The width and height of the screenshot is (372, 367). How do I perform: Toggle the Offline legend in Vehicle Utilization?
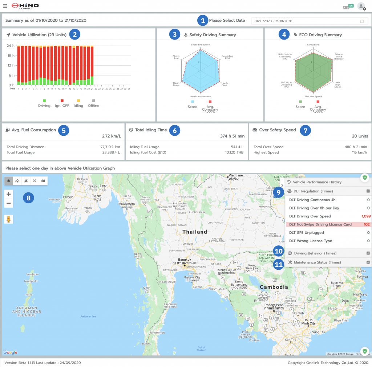93,102
